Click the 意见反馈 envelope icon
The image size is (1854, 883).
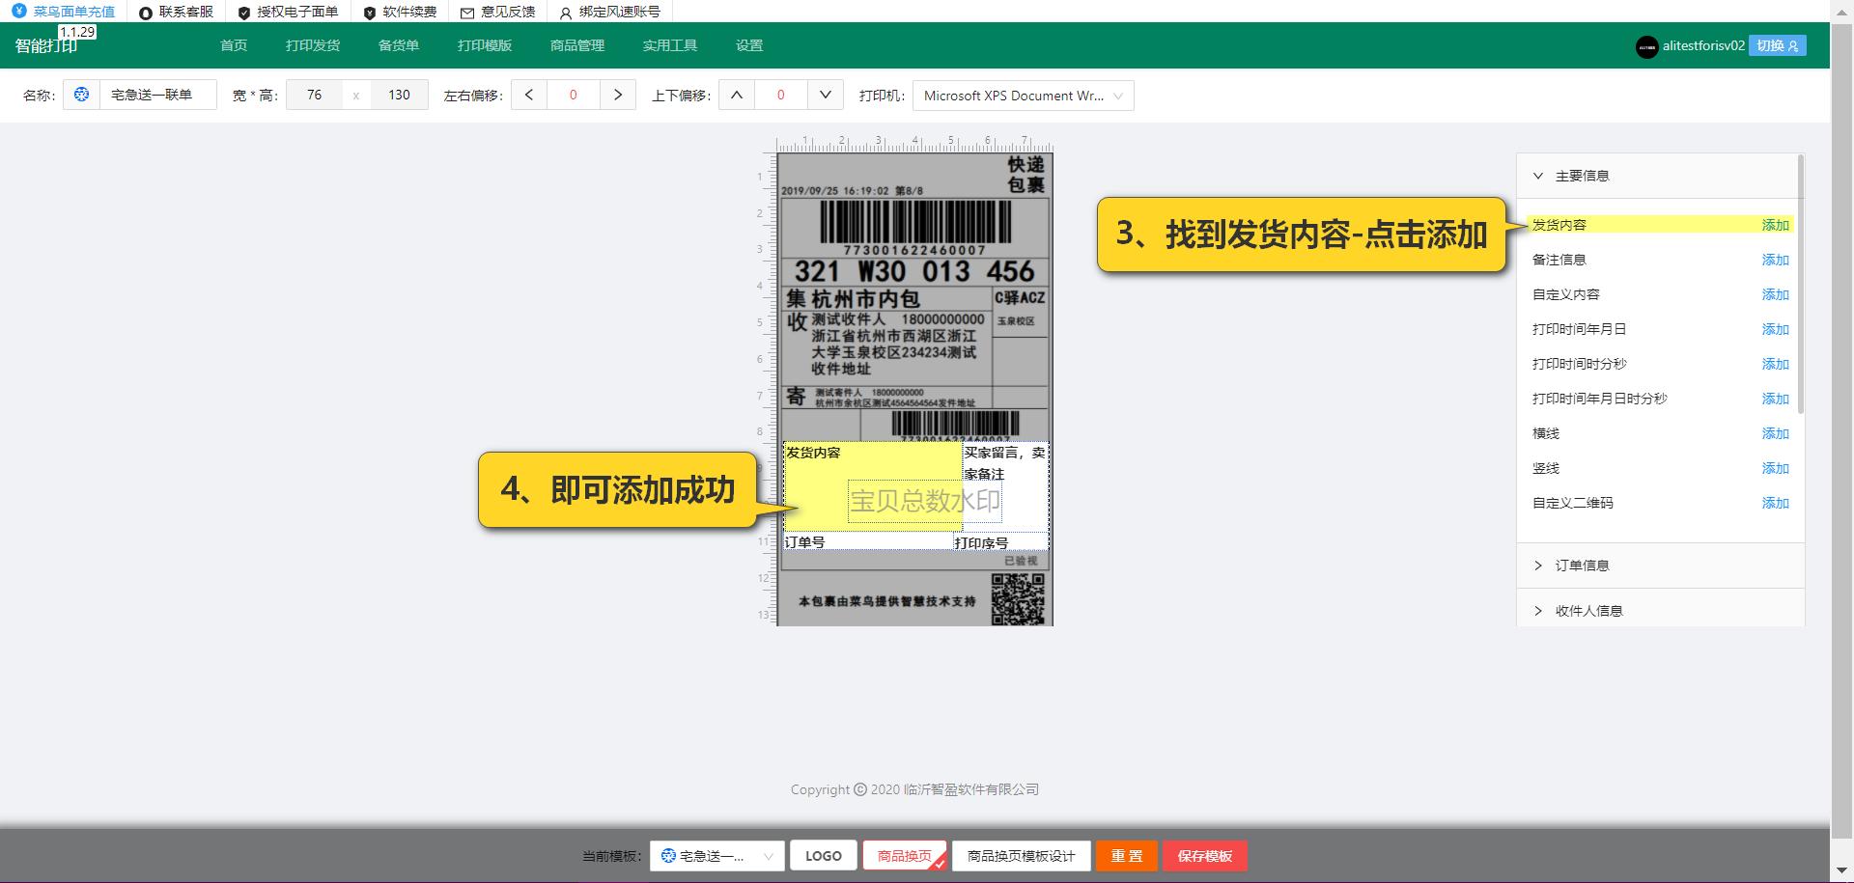click(x=466, y=12)
